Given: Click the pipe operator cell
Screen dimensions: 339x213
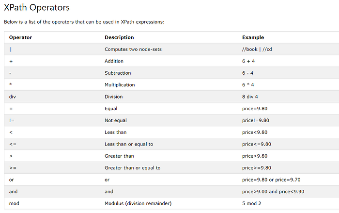Looking at the screenshot, I should point(10,49).
